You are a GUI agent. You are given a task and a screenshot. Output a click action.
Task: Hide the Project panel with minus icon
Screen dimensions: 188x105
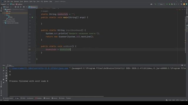tap(26, 7)
